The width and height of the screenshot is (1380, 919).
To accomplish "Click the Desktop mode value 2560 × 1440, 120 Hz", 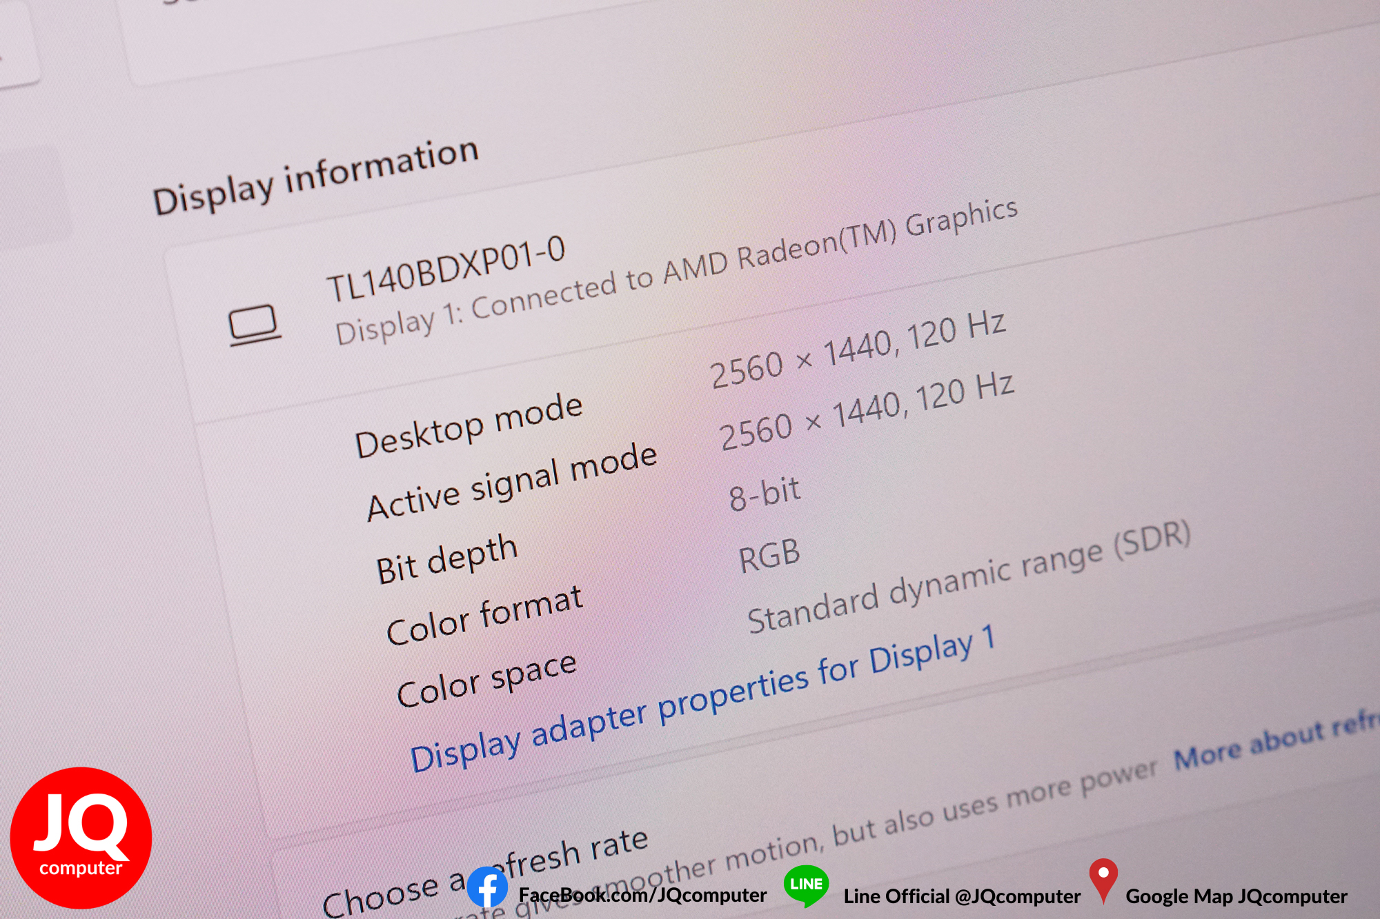I will click(x=858, y=350).
